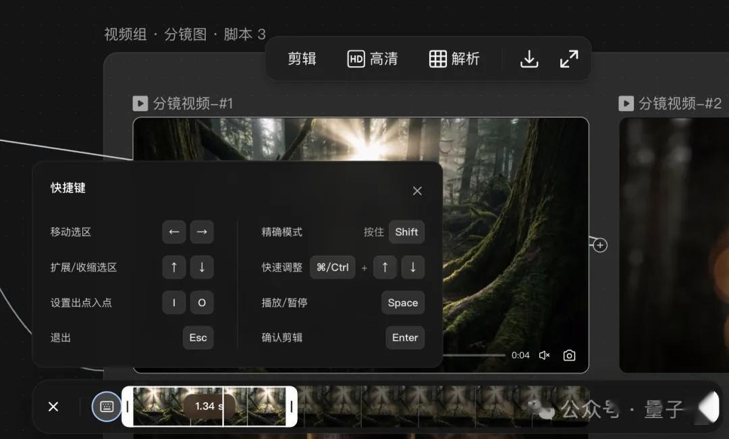Open clip editing via 剪辑 scissors icon
Image resolution: width=729 pixels, height=439 pixels.
301,59
